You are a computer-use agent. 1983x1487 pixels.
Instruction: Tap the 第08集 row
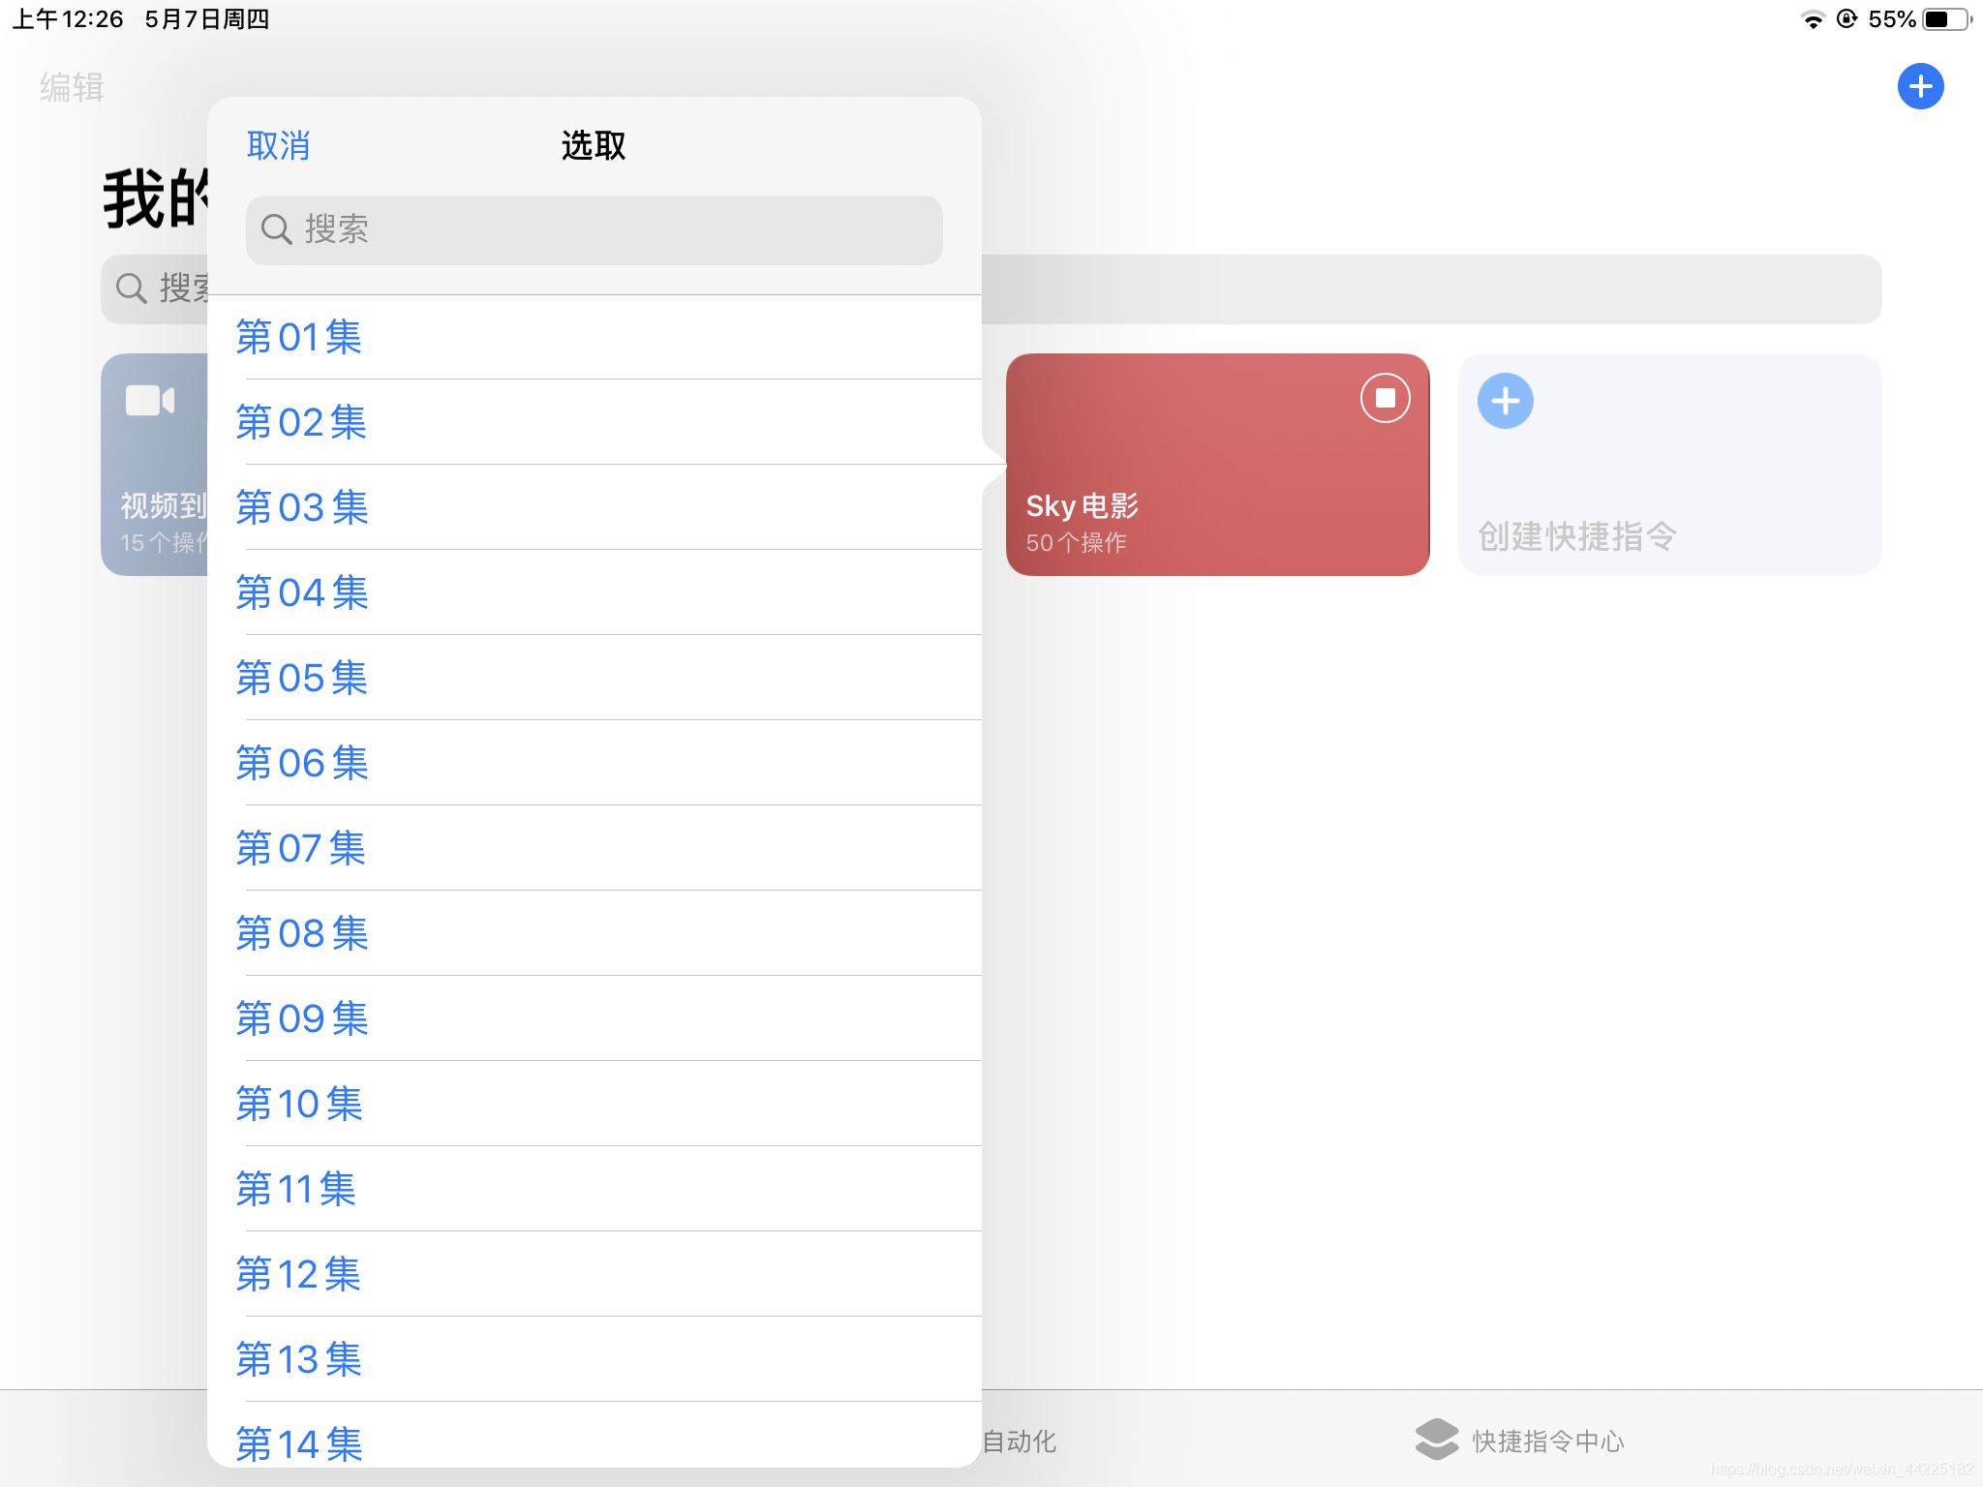click(x=594, y=933)
